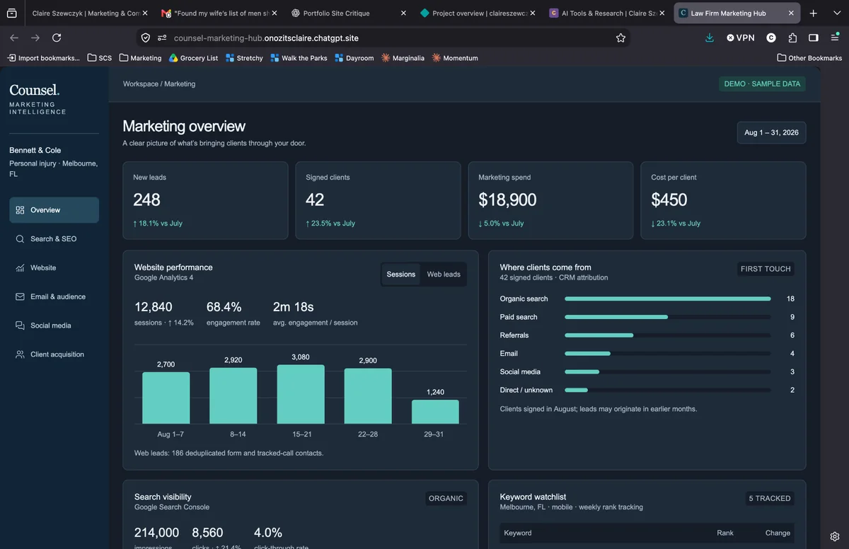Toggle the browser sidebar panel icon
849x549 pixels.
click(x=814, y=38)
